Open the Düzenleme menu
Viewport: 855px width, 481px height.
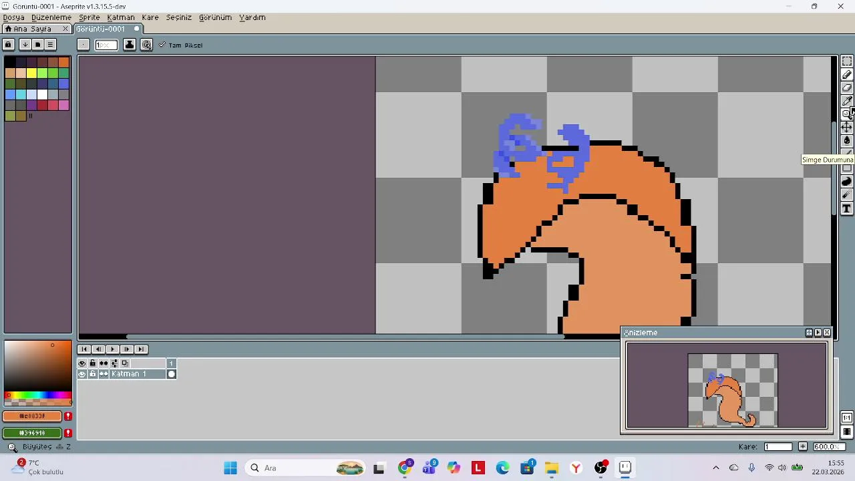(x=51, y=17)
